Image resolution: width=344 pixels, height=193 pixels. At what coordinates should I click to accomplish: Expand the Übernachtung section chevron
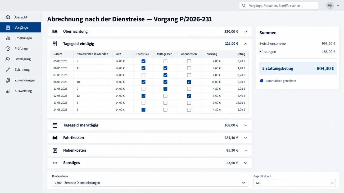pyautogui.click(x=246, y=32)
